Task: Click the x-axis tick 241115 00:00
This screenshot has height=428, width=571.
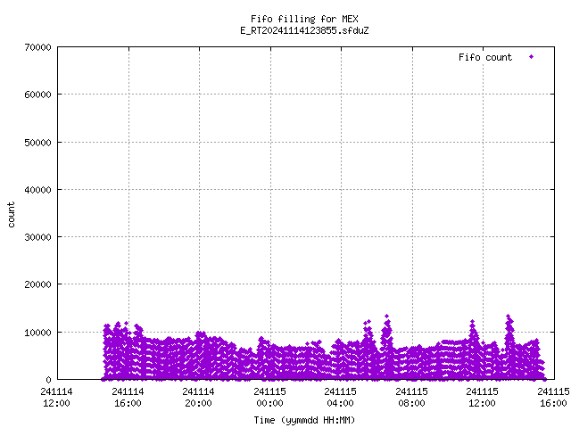Action: click(269, 398)
